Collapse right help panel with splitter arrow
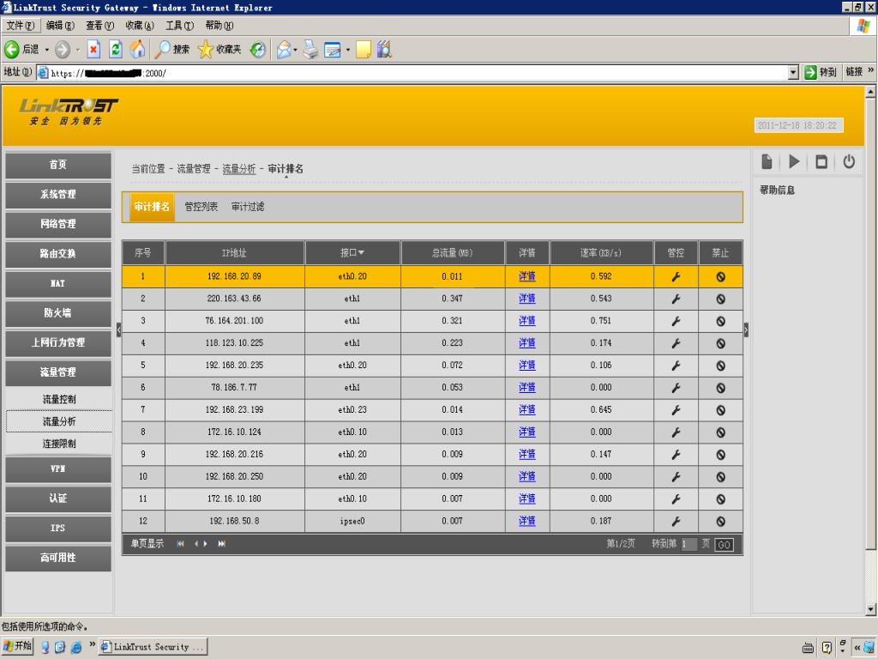 746,330
